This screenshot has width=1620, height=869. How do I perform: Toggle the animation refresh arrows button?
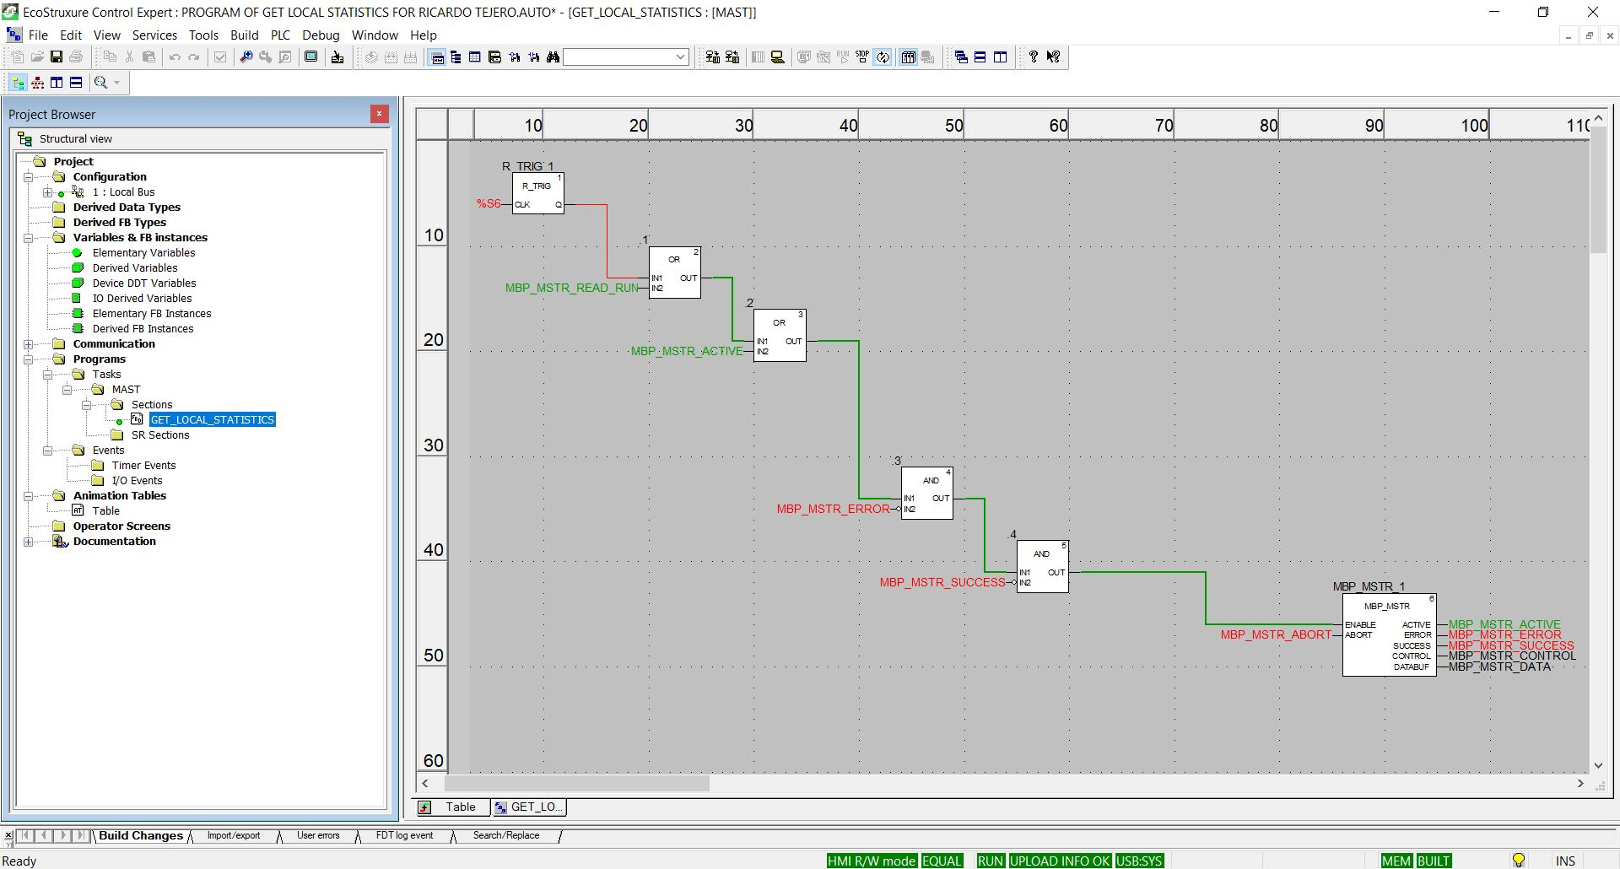[x=883, y=57]
